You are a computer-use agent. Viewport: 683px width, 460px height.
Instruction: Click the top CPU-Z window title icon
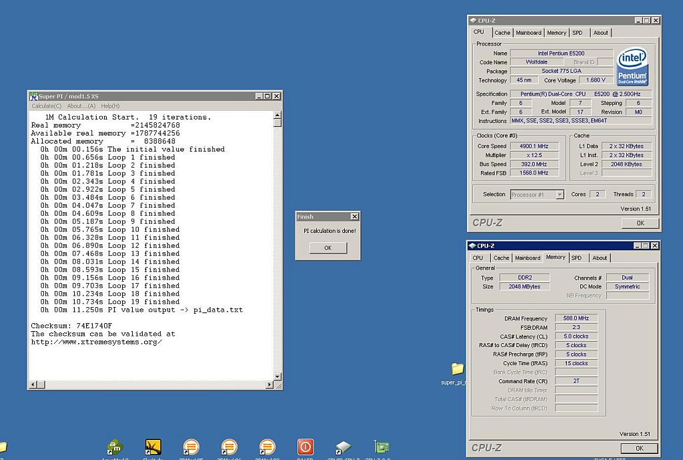click(473, 21)
